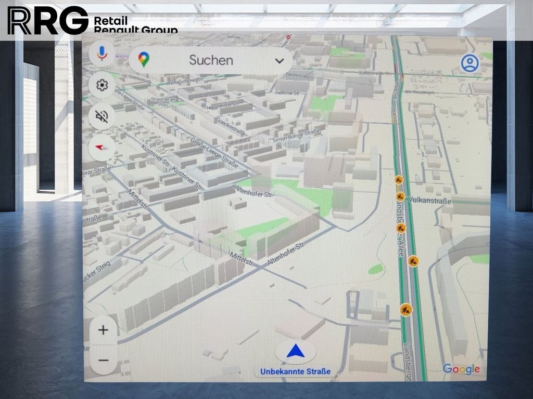The width and height of the screenshot is (533, 399).
Task: Click the Google Maps pin logo
Action: [x=144, y=60]
